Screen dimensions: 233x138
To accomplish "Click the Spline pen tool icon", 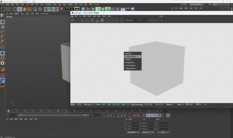I will click(88, 9).
